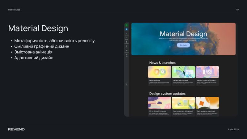Click the slide title 'Material Design' on the left
247x139 pixels.
click(x=38, y=28)
